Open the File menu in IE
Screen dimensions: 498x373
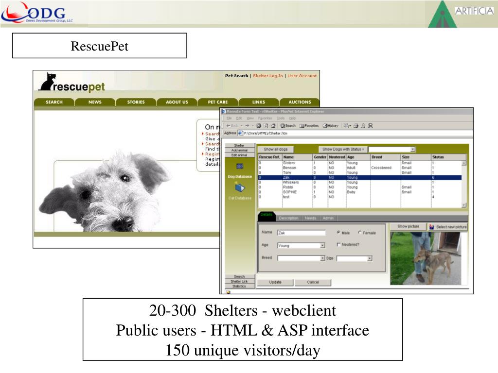pyautogui.click(x=229, y=119)
